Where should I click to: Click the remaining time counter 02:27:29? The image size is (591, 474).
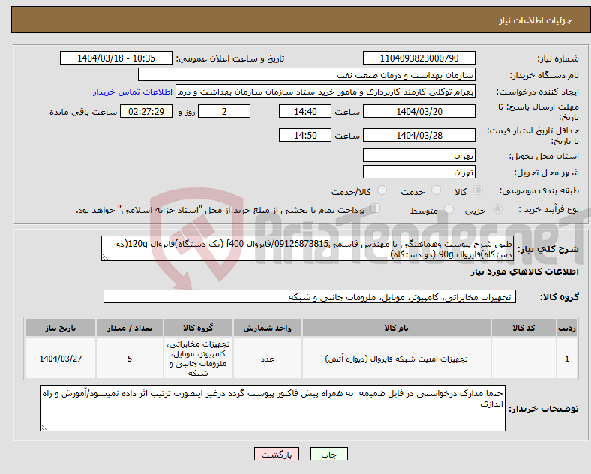click(x=146, y=112)
